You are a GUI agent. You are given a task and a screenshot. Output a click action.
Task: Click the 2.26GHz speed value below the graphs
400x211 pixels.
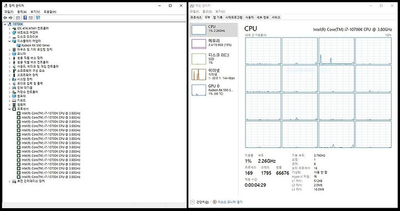[267, 161]
